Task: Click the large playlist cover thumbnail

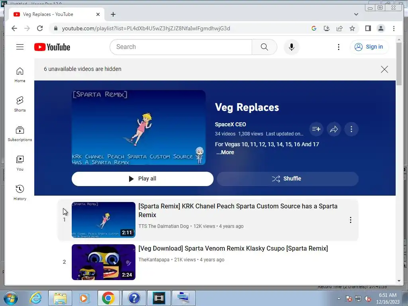Action: point(139,127)
